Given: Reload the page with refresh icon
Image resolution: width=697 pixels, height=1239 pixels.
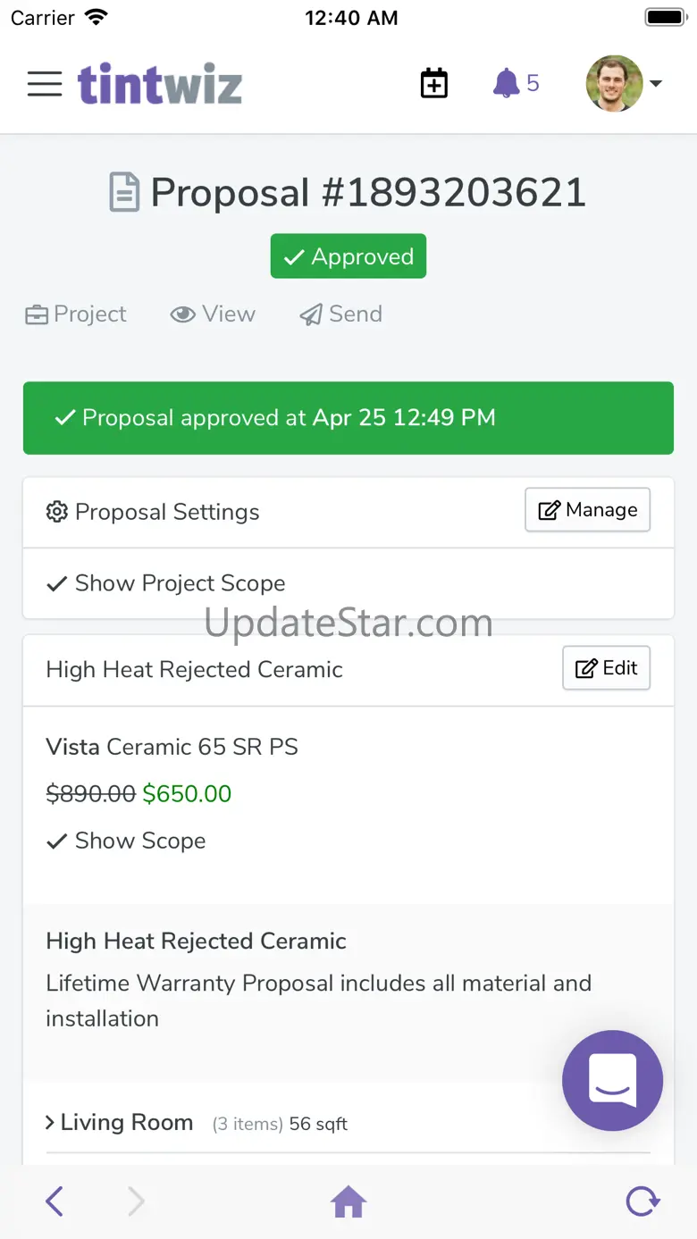Looking at the screenshot, I should tap(642, 1201).
